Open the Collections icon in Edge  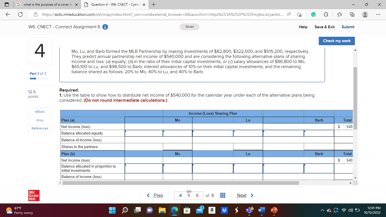(352, 14)
